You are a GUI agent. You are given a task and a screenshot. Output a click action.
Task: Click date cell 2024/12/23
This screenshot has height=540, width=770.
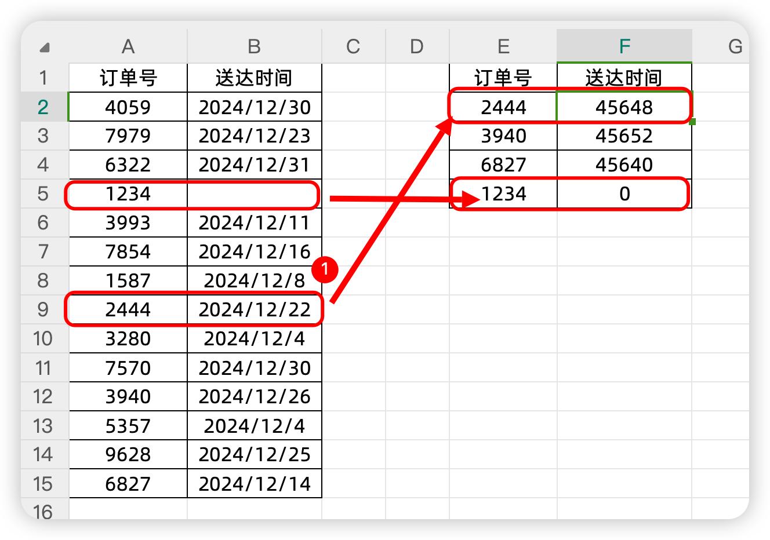tap(254, 136)
